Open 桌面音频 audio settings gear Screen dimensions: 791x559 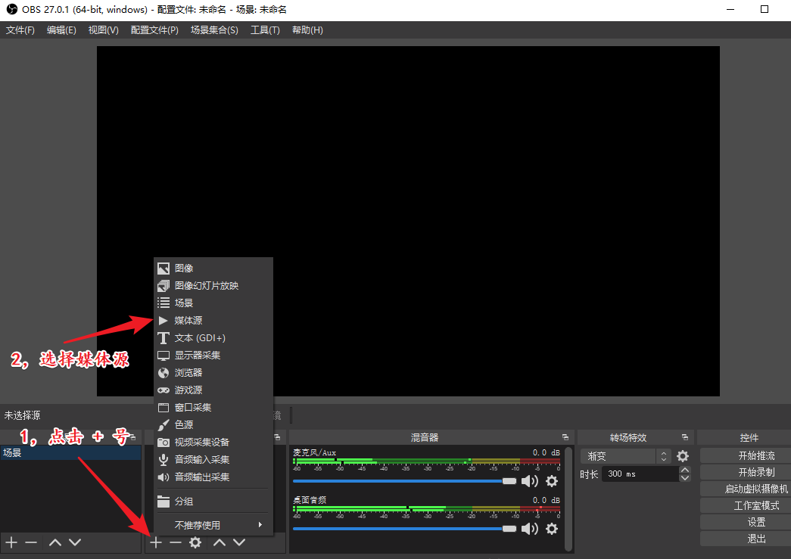[552, 529]
